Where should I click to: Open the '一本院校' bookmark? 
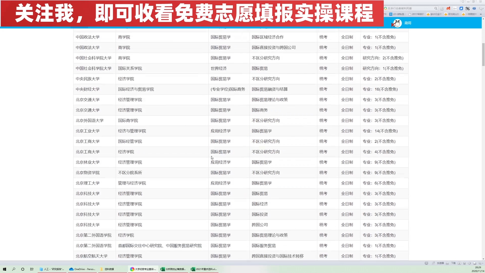coord(469,14)
